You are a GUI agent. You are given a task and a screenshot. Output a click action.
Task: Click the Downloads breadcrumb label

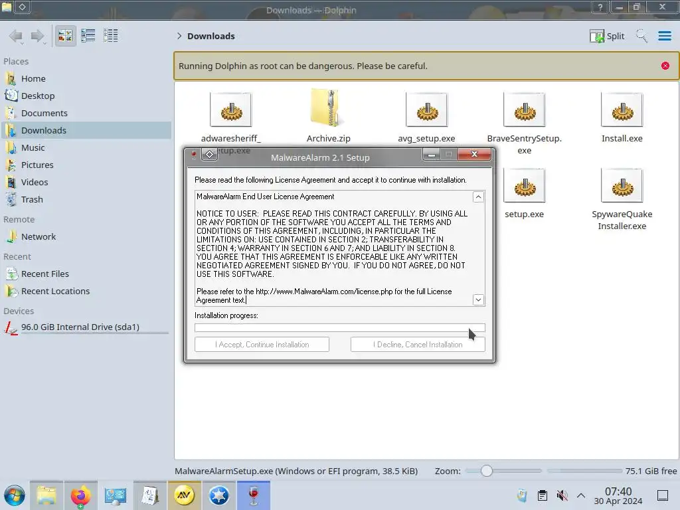(211, 36)
